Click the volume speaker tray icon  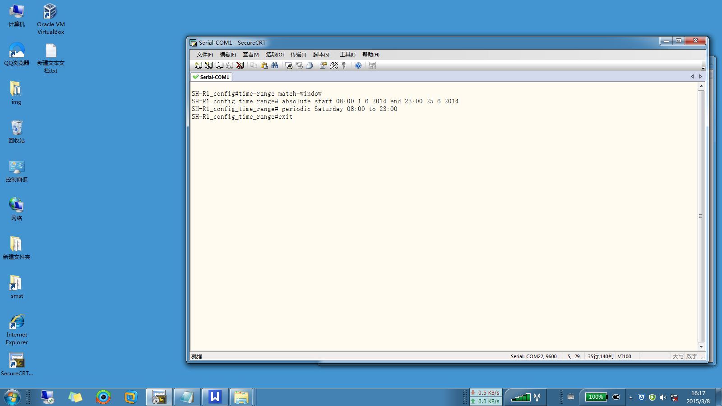[663, 397]
